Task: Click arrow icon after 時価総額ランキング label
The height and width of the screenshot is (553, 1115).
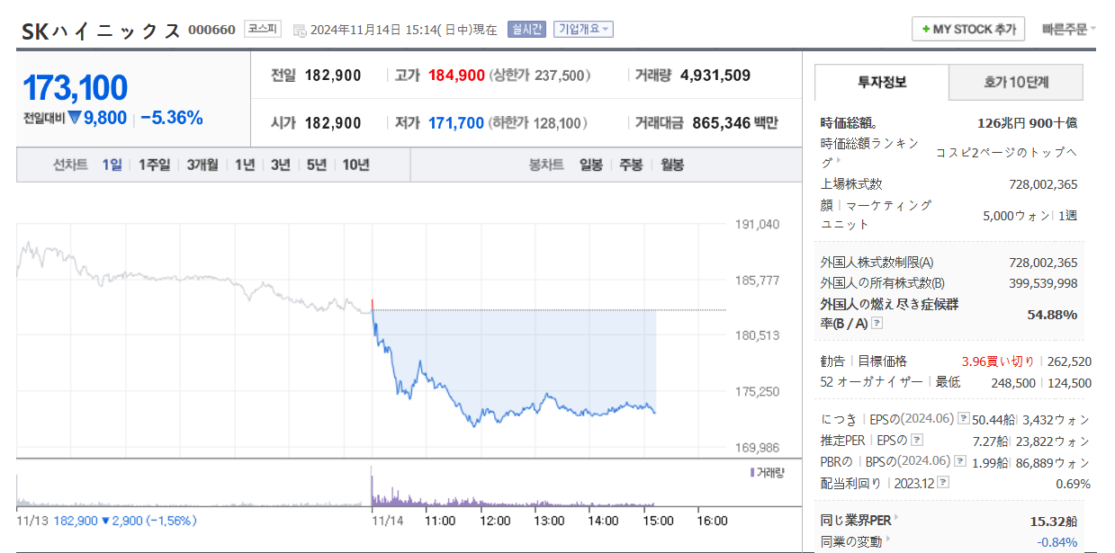Action: pyautogui.click(x=837, y=161)
